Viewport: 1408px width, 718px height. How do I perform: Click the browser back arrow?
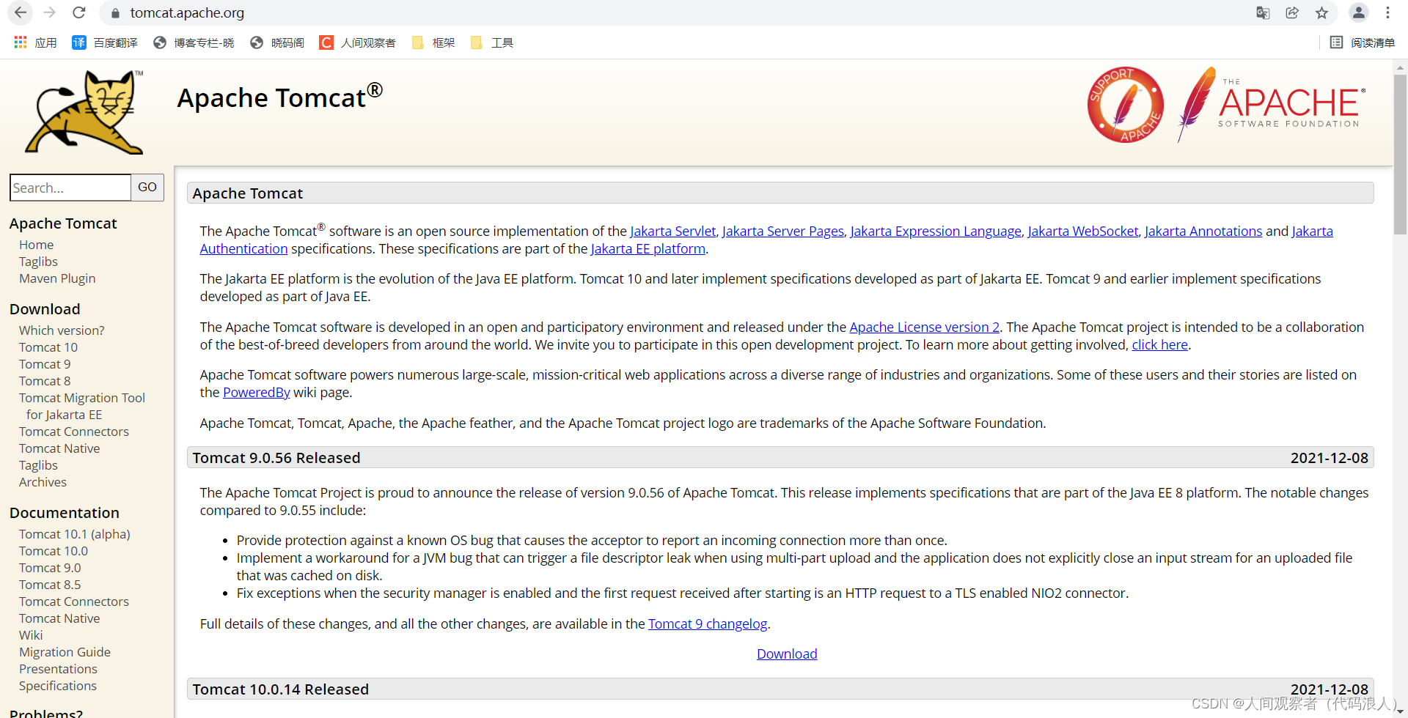click(x=21, y=12)
